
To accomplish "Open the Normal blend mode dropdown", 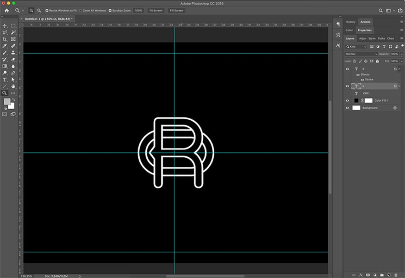I will point(361,54).
